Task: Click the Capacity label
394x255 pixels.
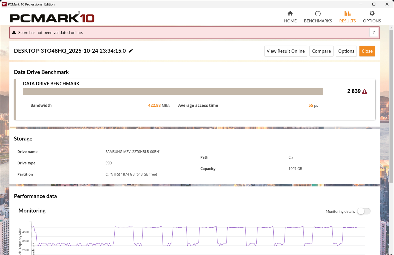Action: 208,169
